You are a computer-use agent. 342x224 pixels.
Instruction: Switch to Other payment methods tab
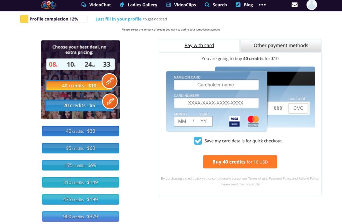coord(281,46)
